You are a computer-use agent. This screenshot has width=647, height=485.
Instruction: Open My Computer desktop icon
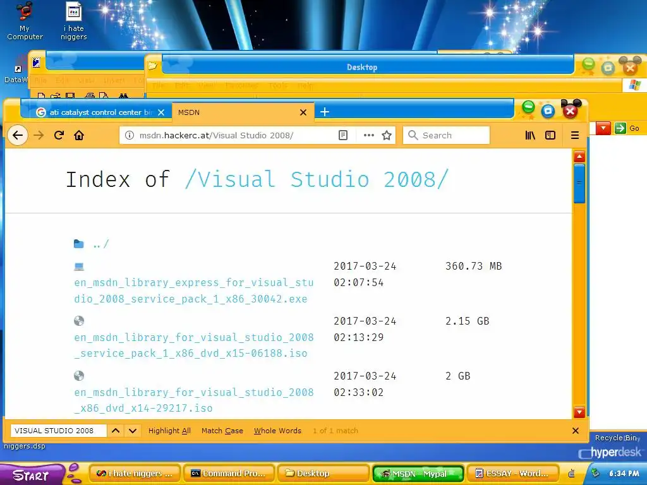click(25, 21)
